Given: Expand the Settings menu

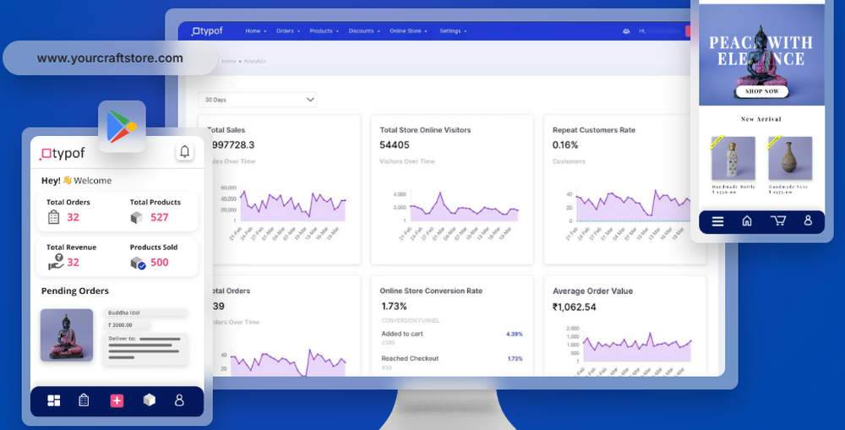Looking at the screenshot, I should coord(453,31).
